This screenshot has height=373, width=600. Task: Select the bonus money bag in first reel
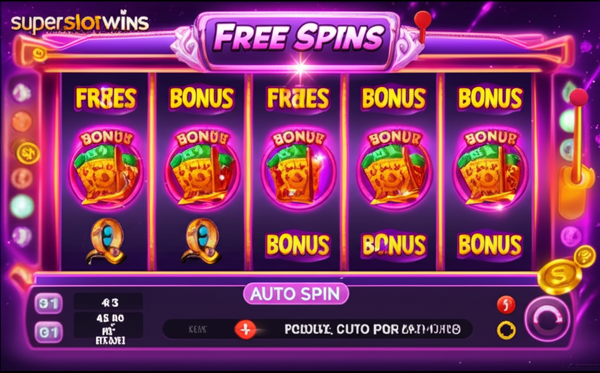[x=106, y=167]
